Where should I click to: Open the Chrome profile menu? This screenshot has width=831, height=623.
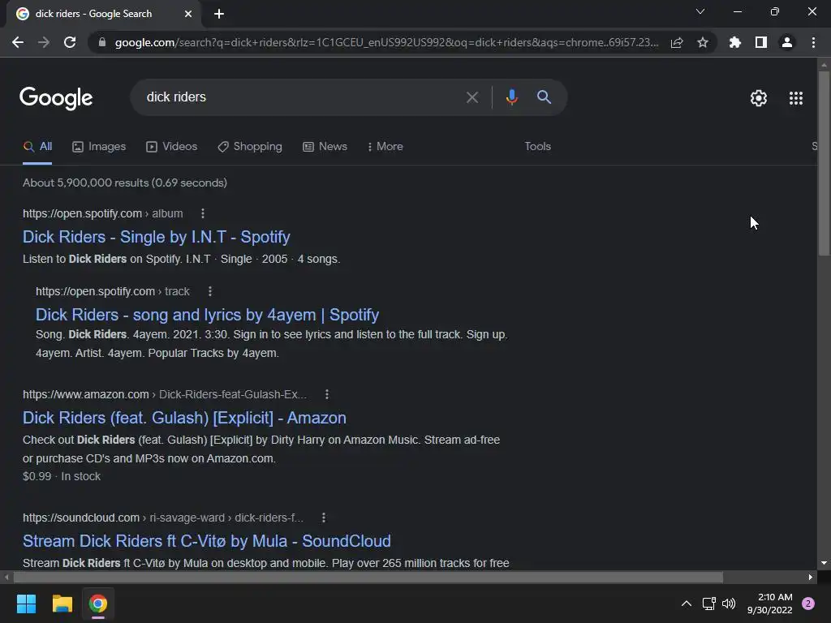coord(787,42)
